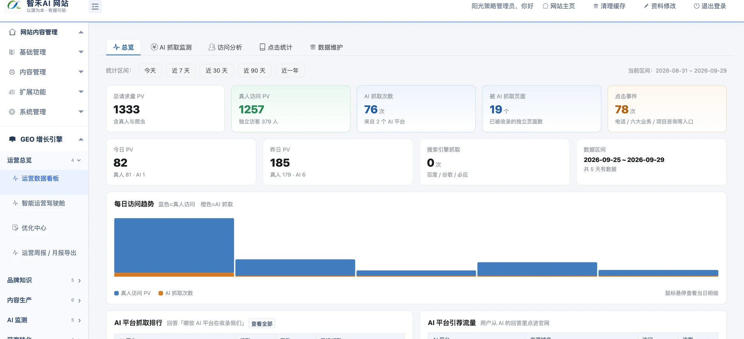The image size is (744, 339).
Task: Click the power icon for 退出登录
Action: click(696, 6)
